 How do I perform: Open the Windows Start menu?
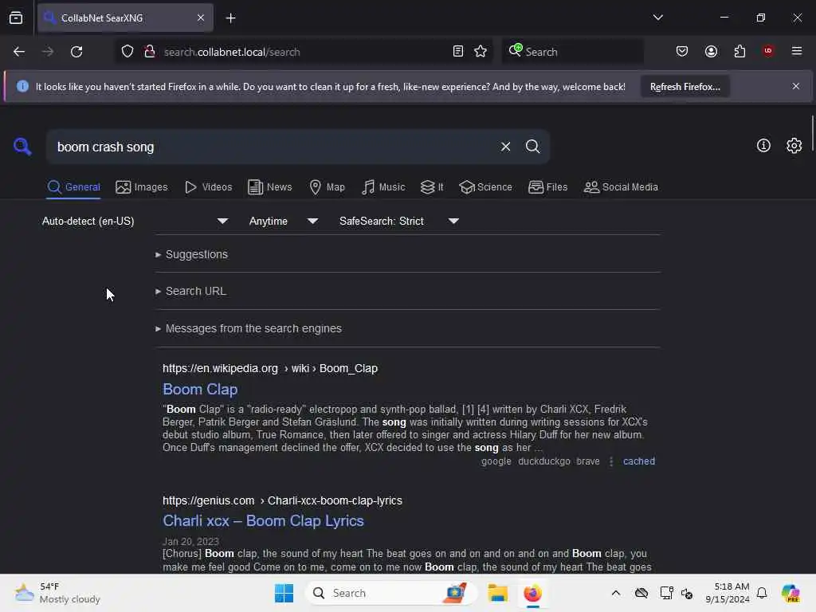(x=284, y=593)
